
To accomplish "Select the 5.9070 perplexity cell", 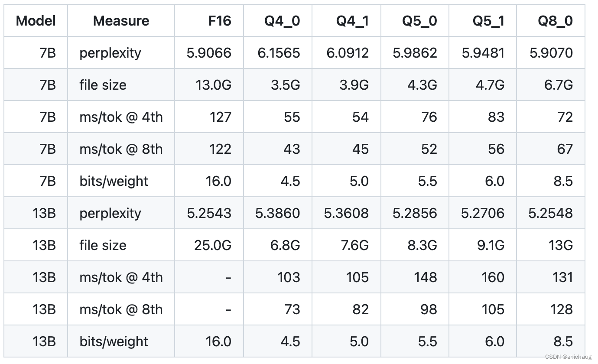I will point(551,53).
